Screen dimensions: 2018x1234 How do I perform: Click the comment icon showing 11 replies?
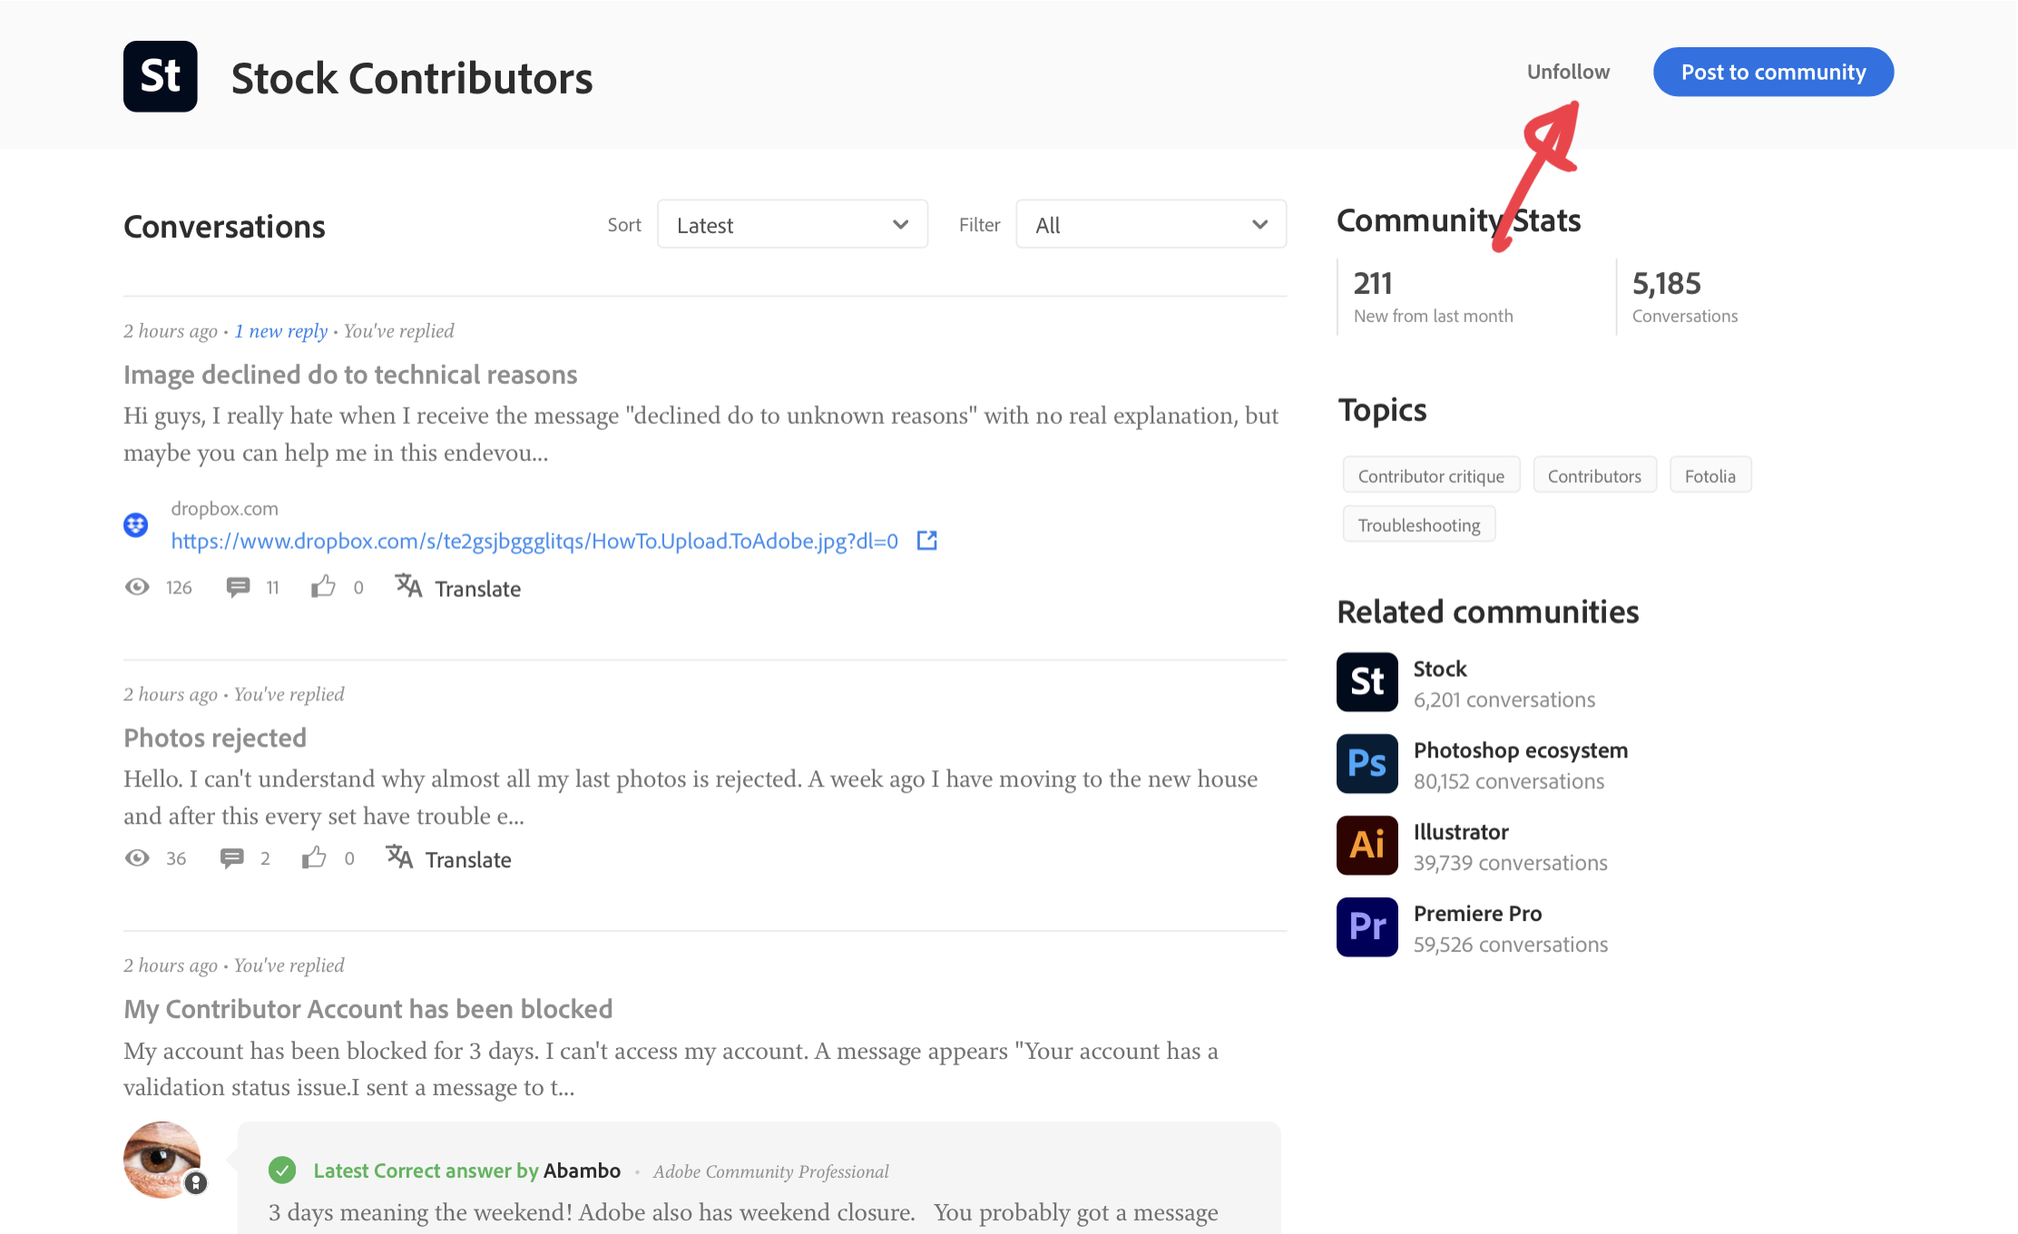point(238,587)
